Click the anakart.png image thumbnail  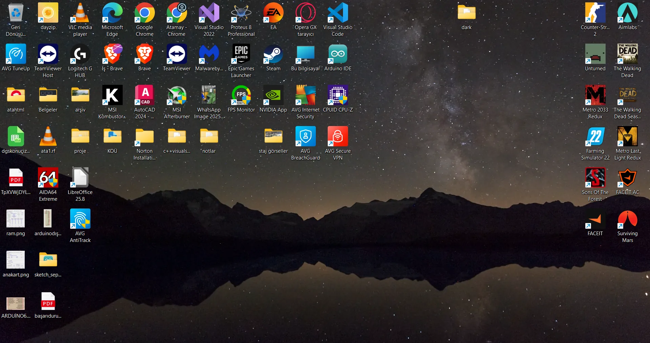click(16, 260)
